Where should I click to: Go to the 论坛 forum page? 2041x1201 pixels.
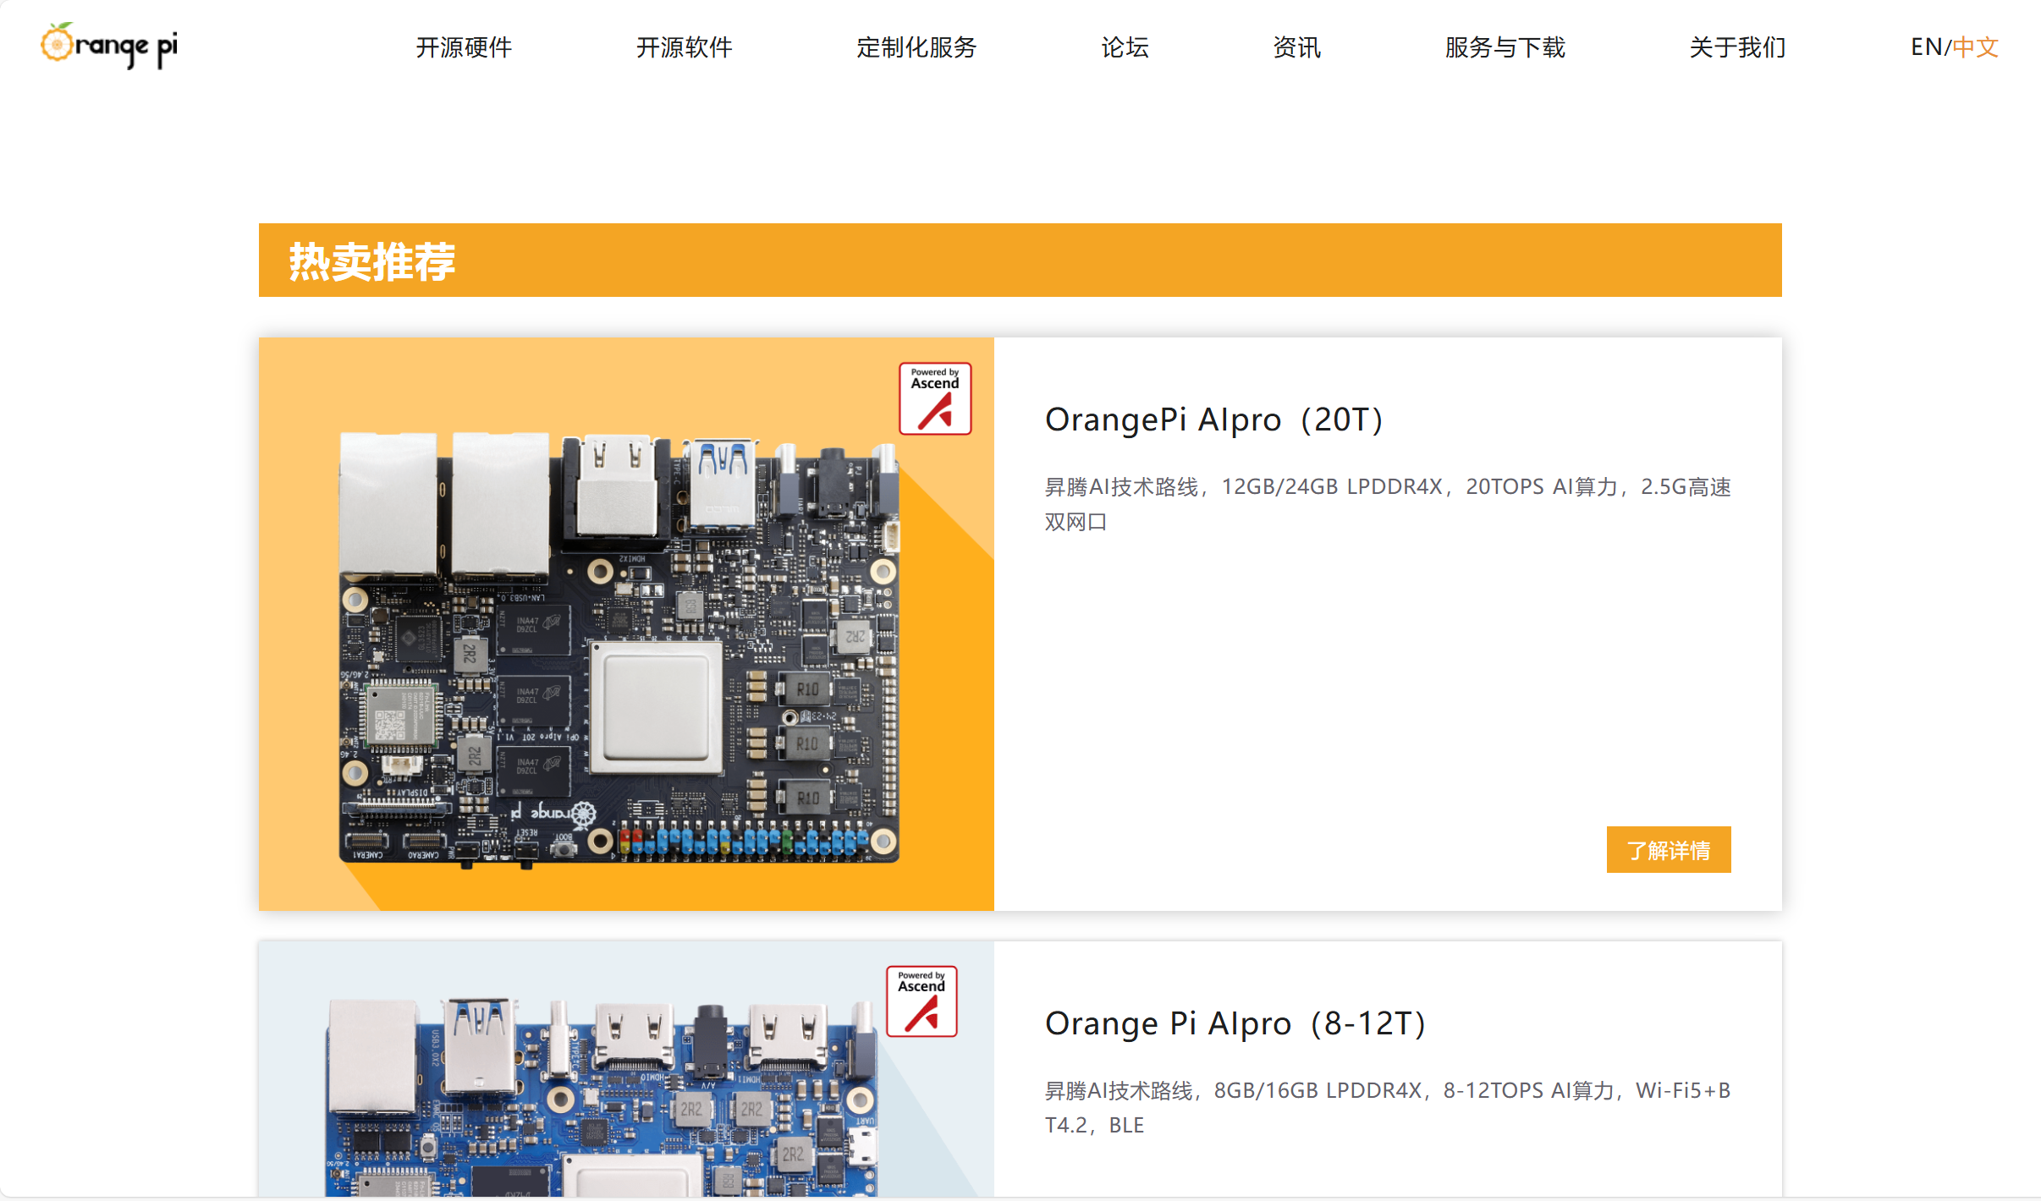click(x=1125, y=47)
